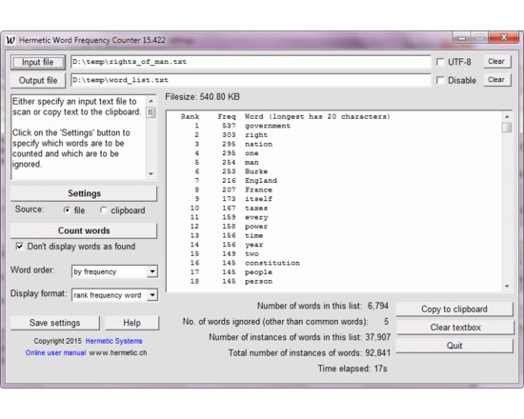The height and width of the screenshot is (419, 524).
Task: Open the Help button
Action: tap(131, 323)
